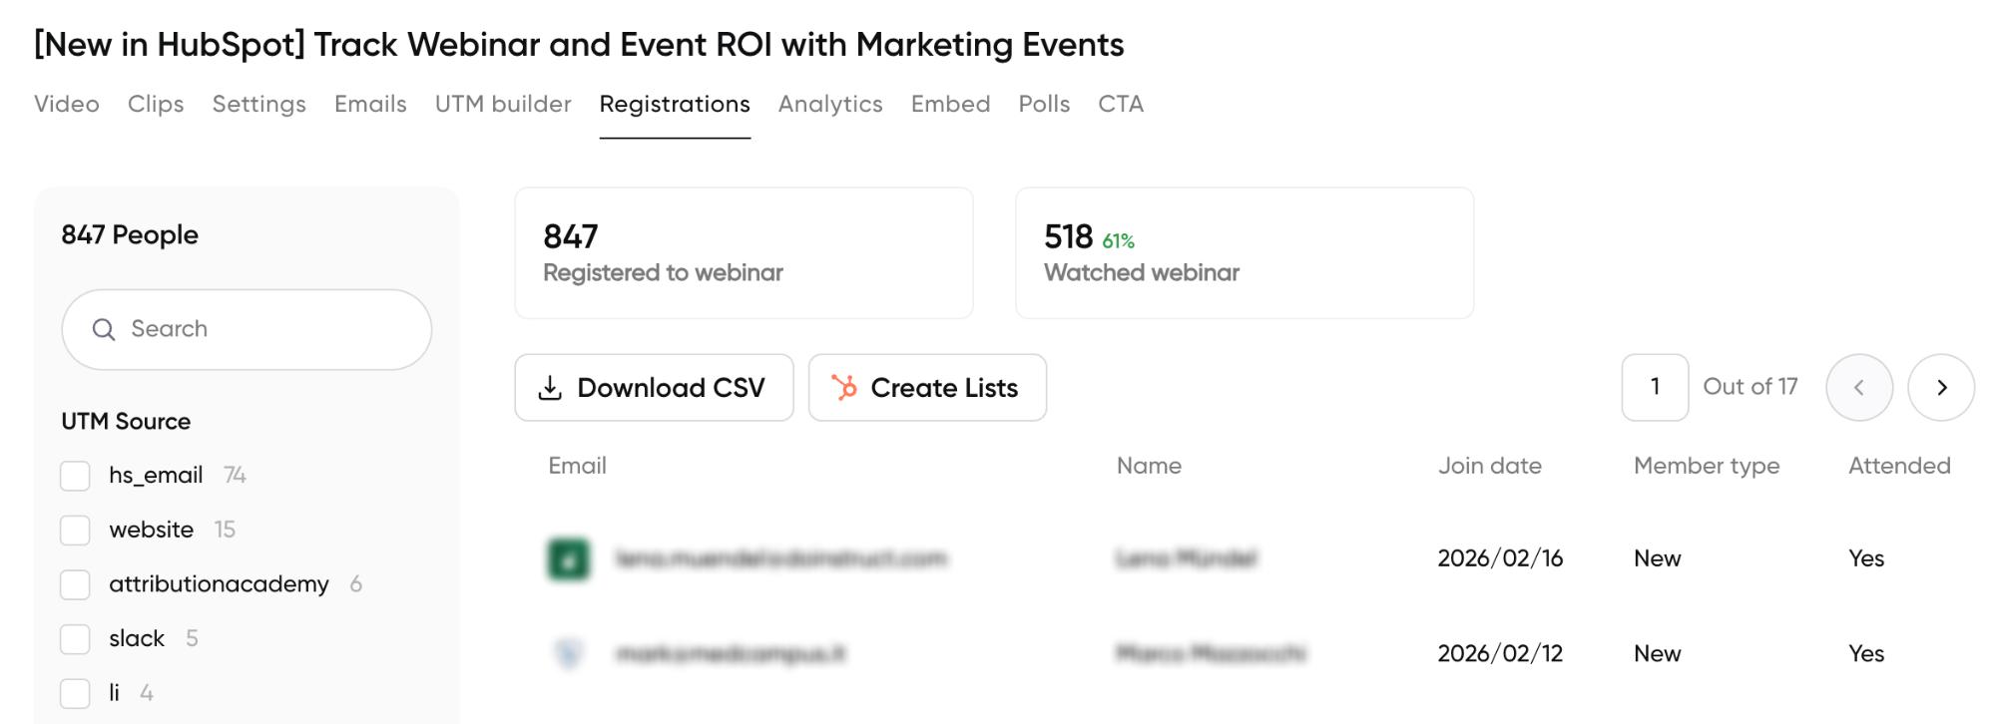The image size is (1996, 724).
Task: Go to the previous page arrow
Action: [1859, 388]
